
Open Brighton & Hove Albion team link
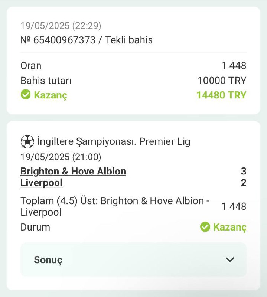(x=73, y=171)
